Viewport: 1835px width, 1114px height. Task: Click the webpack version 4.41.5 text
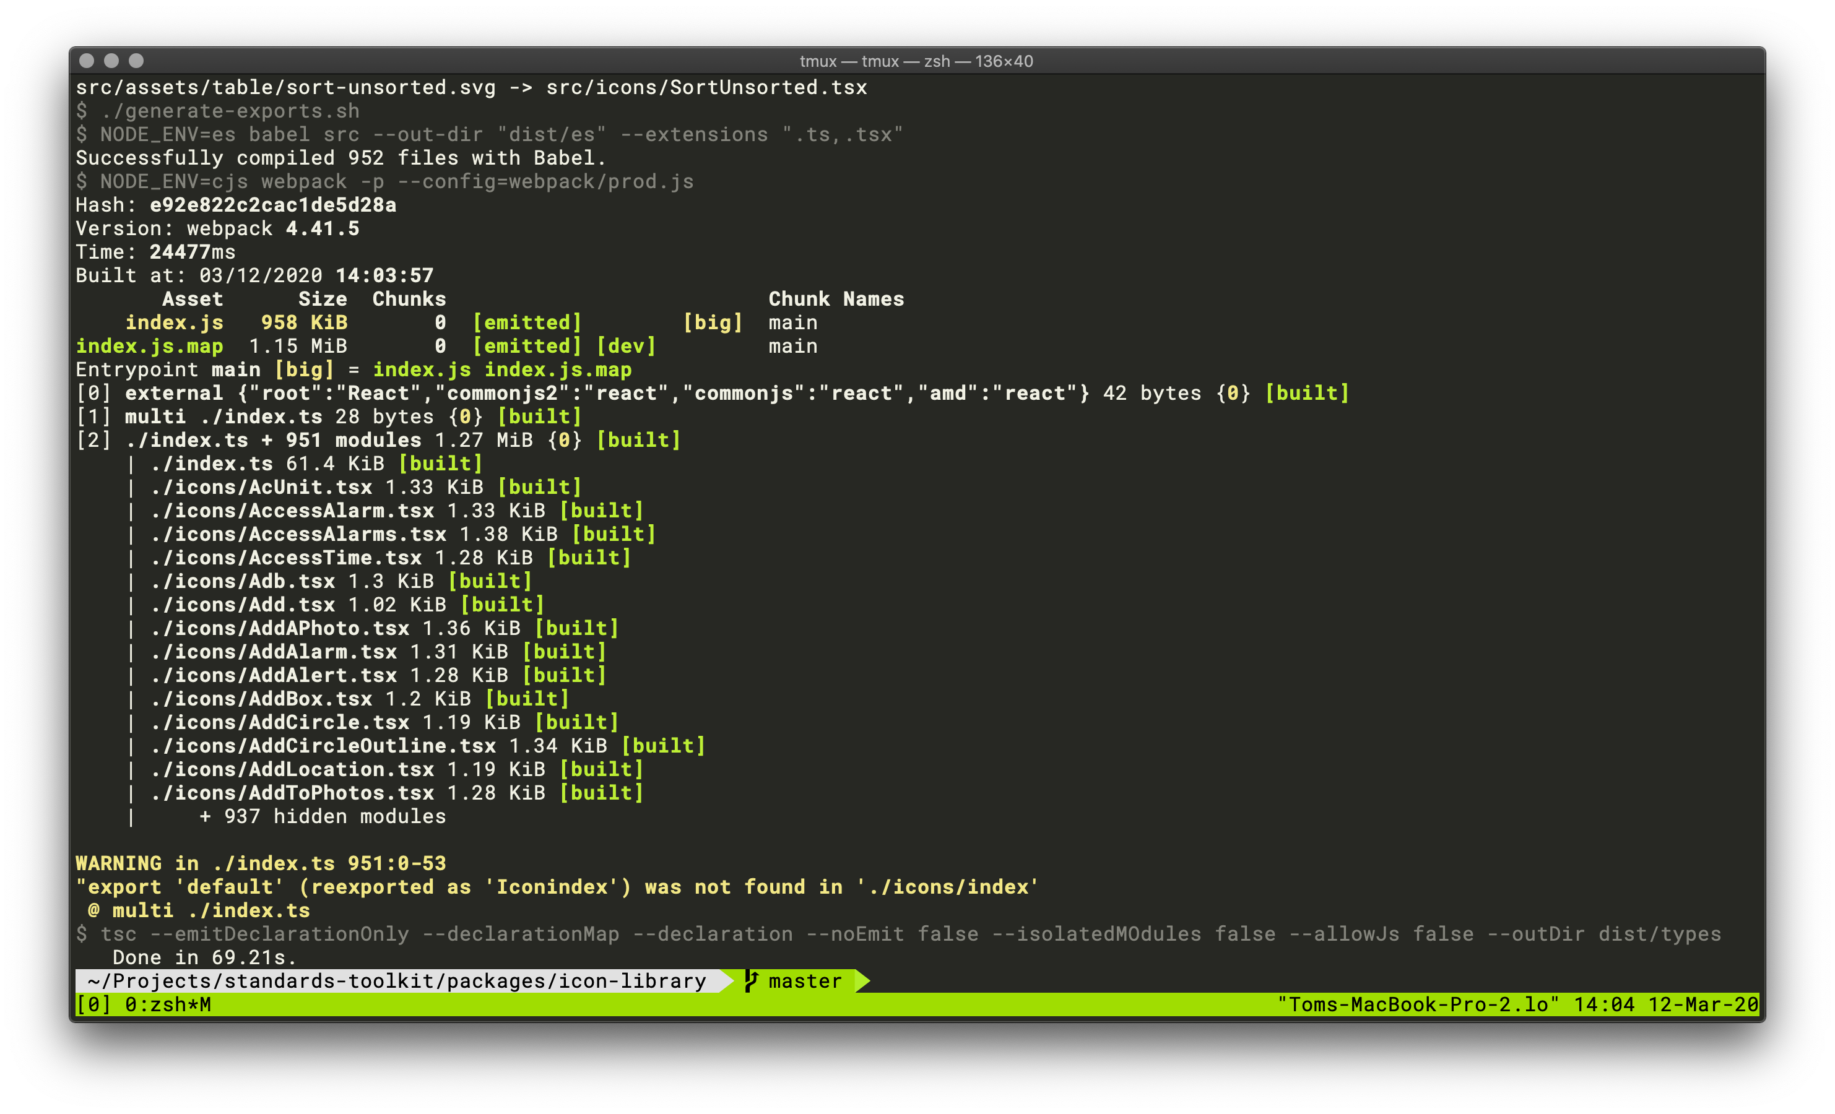pyautogui.click(x=323, y=228)
